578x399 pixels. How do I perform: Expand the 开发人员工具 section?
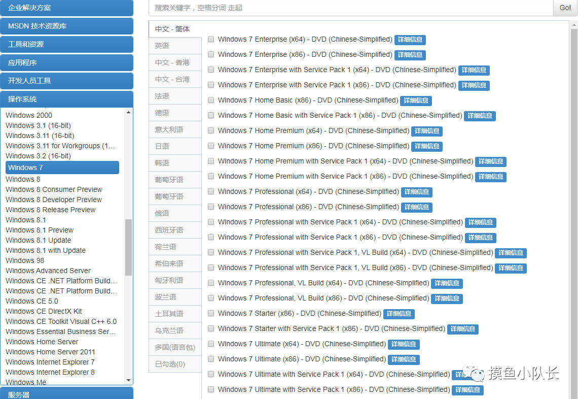(x=67, y=81)
